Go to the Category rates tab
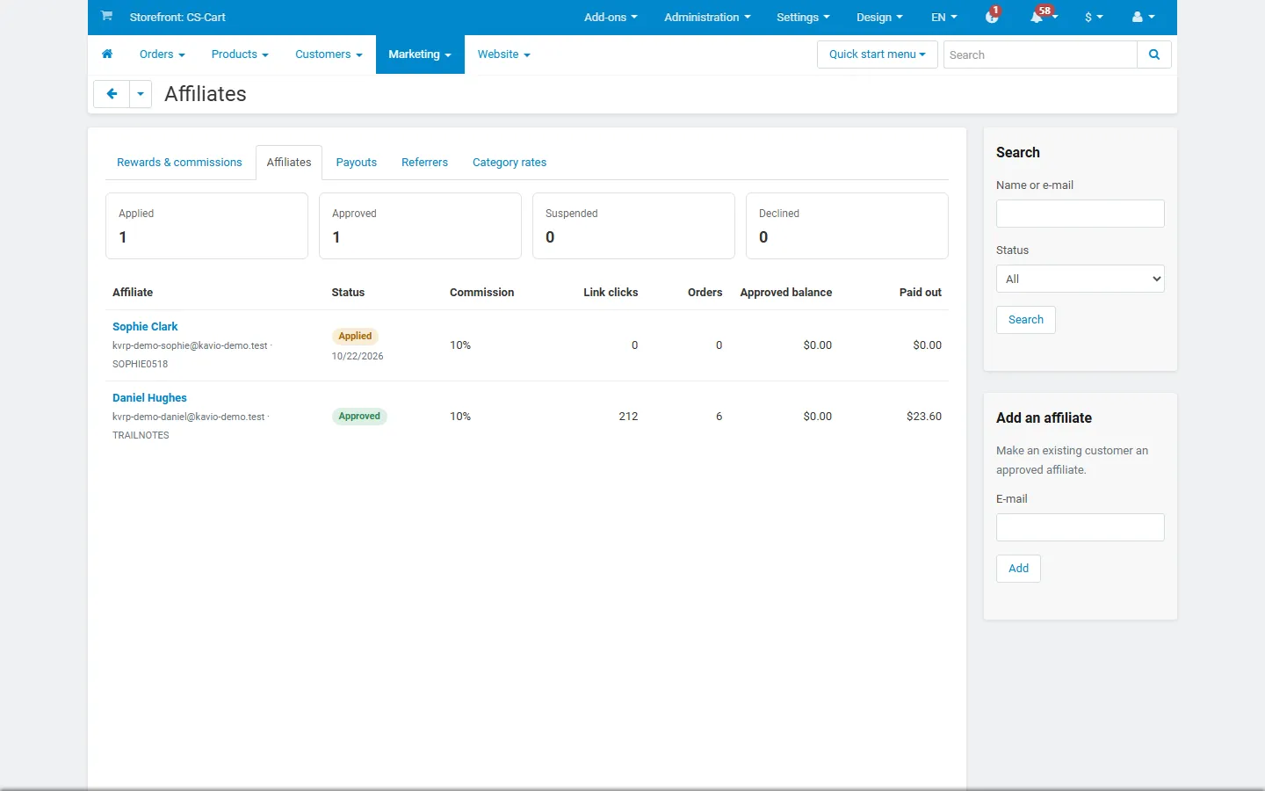Screen dimensions: 1265x791 (510, 163)
